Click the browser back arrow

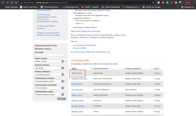tap(3, 3)
